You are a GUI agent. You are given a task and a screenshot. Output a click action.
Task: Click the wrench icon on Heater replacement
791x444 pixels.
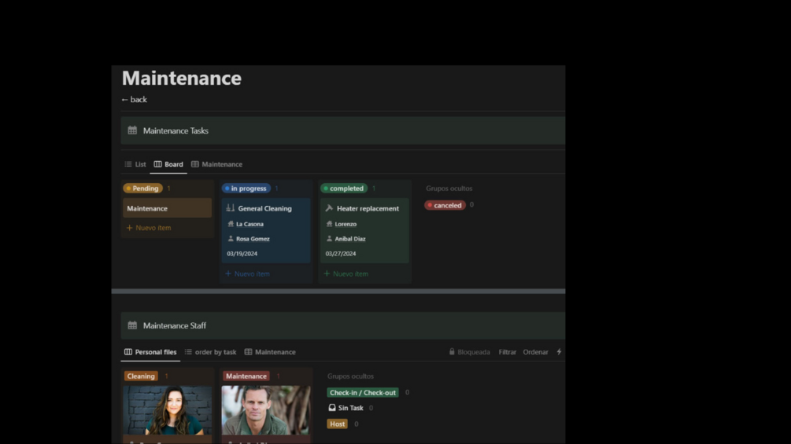point(329,208)
